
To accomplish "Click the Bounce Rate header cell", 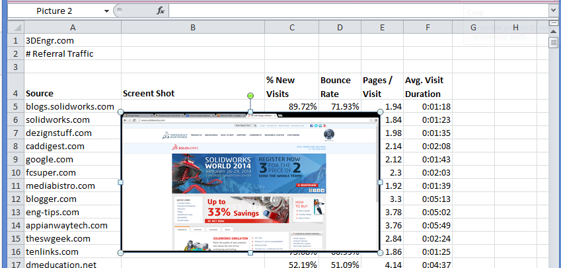I will point(340,86).
